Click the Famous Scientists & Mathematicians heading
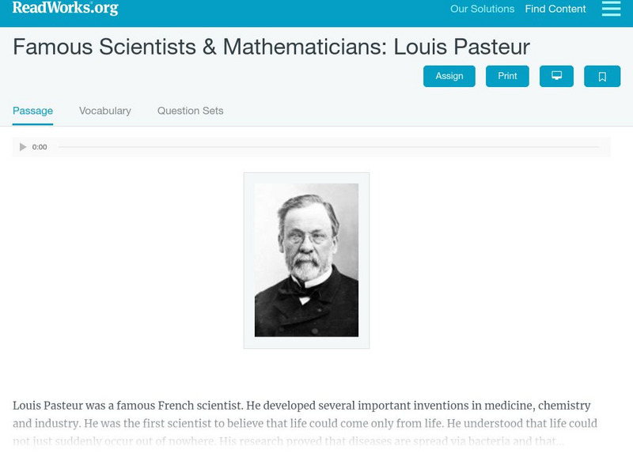 tap(271, 47)
